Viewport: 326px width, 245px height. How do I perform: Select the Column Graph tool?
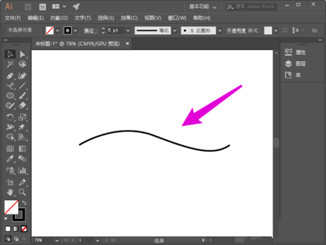click(22, 171)
